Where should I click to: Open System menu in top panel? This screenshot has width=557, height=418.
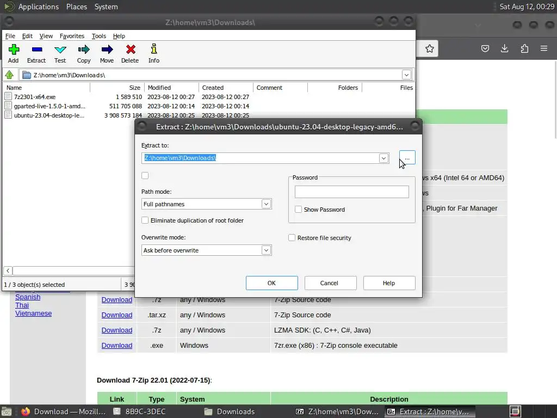coord(106,7)
